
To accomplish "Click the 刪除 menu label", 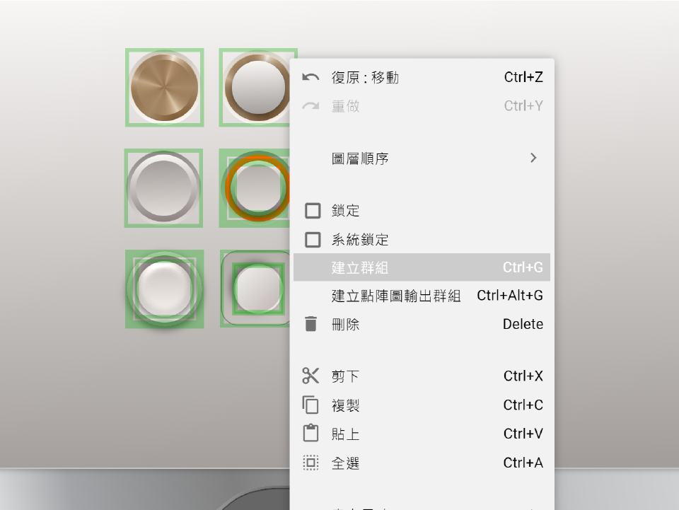I will pos(346,324).
